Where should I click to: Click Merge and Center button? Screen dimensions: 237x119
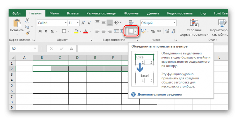pyautogui.click(x=131, y=31)
